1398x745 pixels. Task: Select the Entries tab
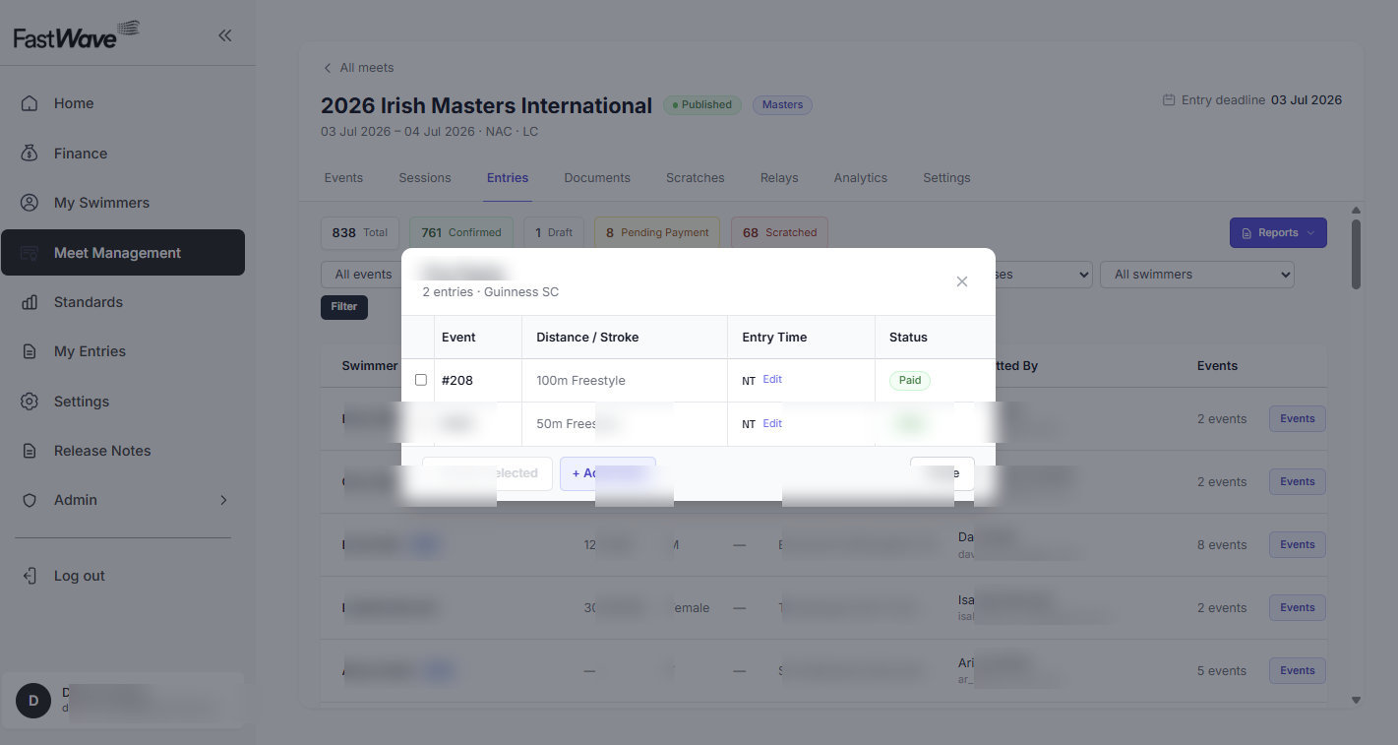pyautogui.click(x=508, y=178)
